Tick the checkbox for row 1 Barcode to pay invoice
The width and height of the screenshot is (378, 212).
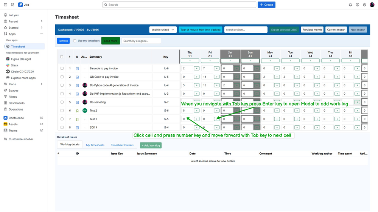pos(62,69)
